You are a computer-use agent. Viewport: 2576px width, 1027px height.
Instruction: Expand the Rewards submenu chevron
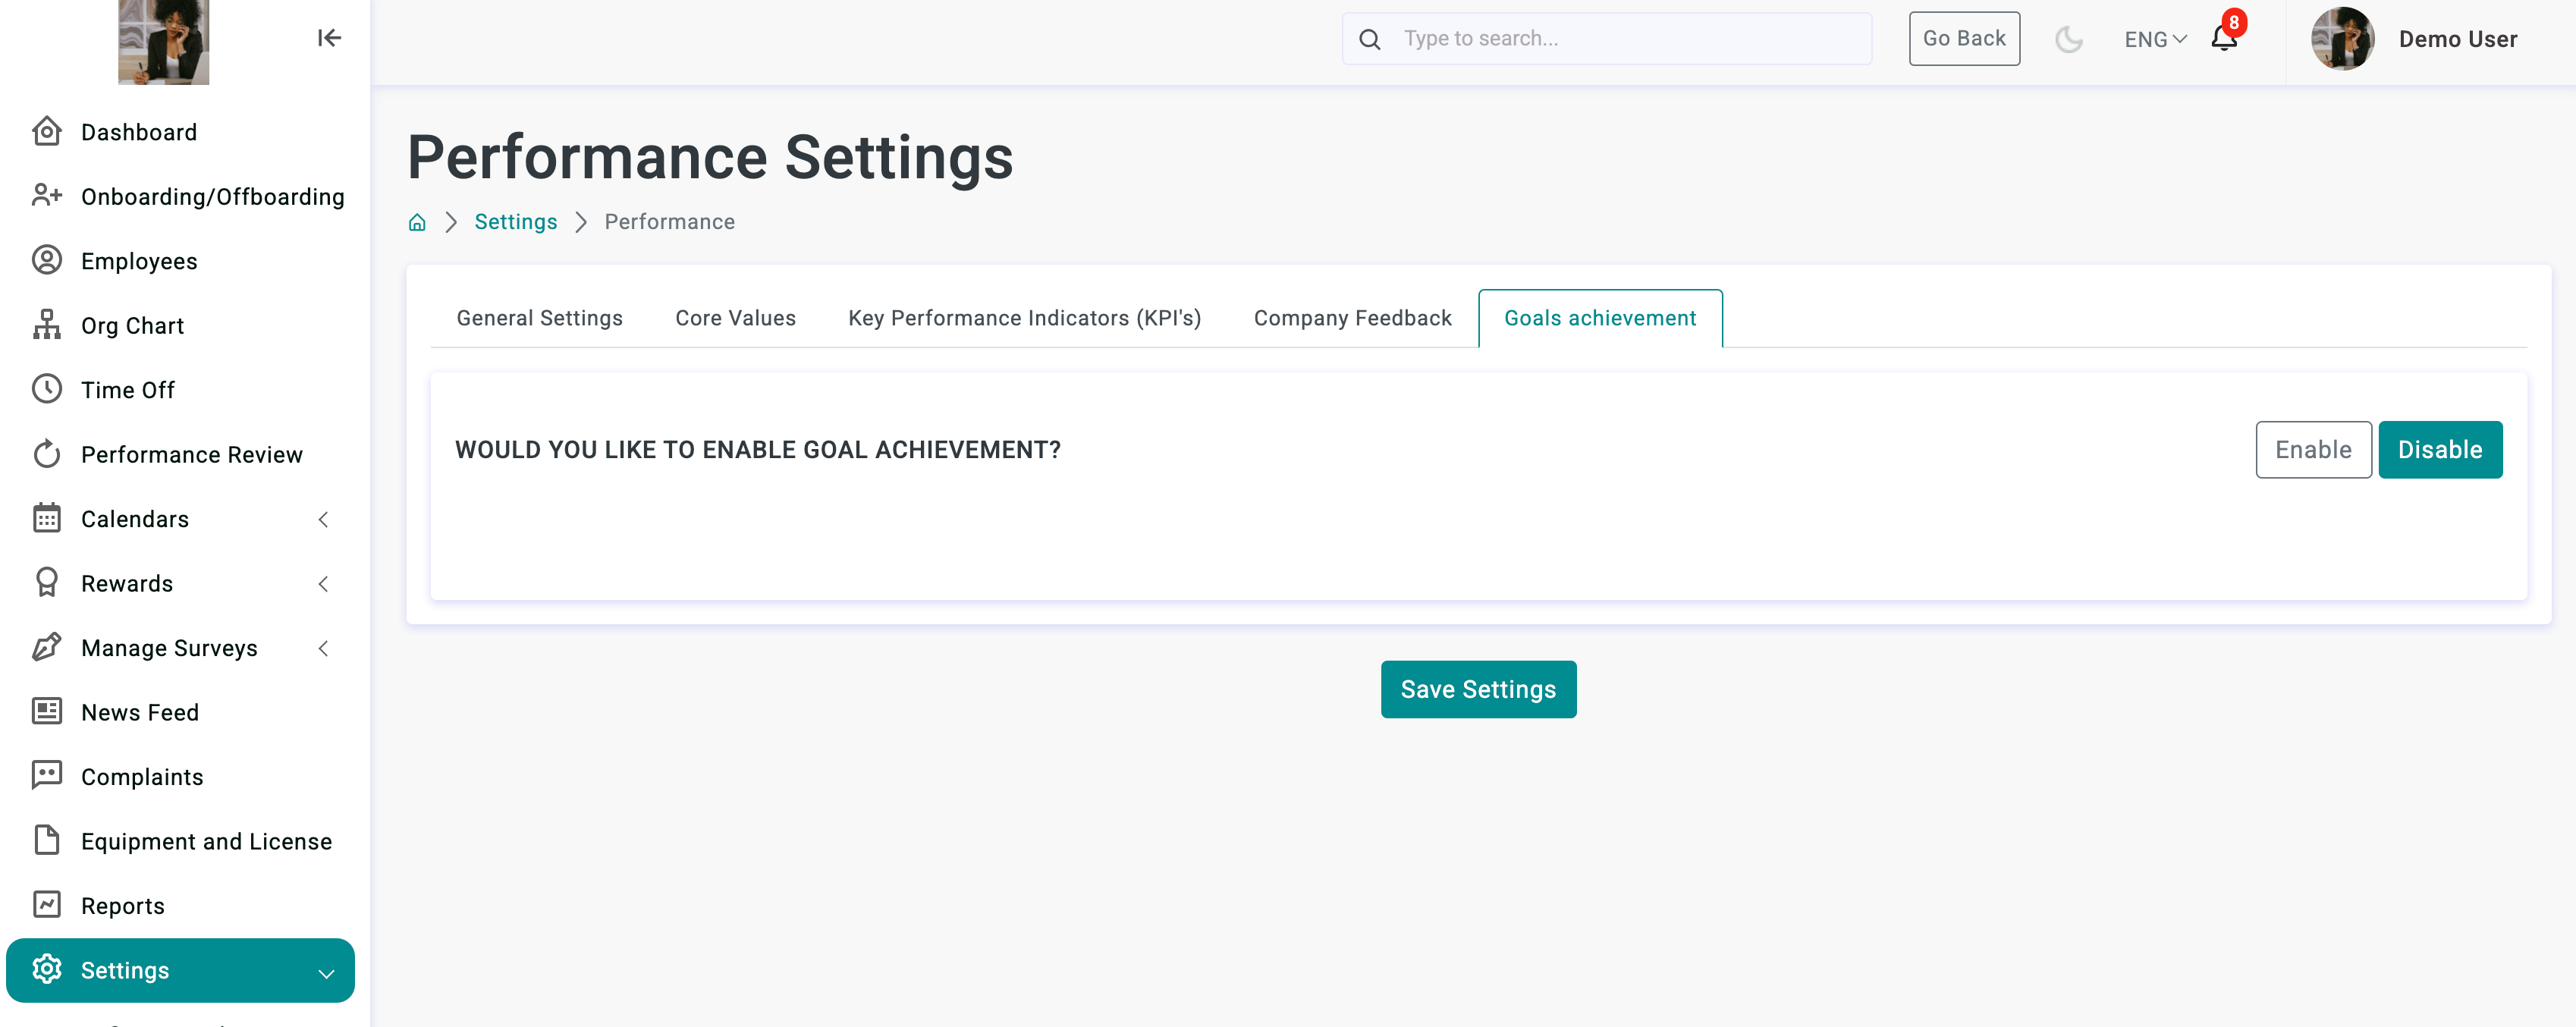tap(323, 584)
